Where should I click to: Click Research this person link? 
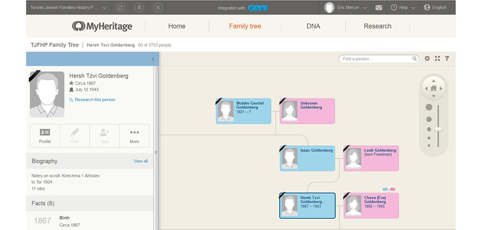[x=92, y=100]
